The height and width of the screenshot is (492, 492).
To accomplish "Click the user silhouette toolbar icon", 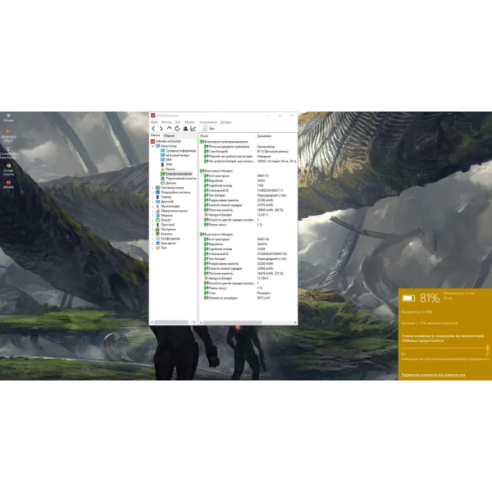I will pos(185,129).
